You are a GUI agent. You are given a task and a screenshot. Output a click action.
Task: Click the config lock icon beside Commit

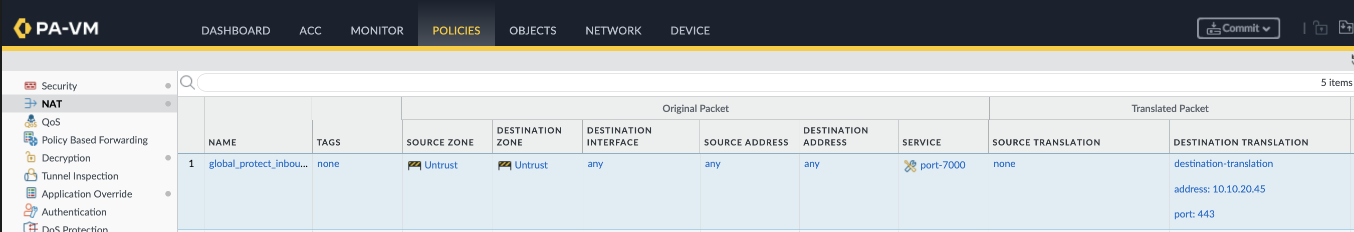coord(1320,28)
